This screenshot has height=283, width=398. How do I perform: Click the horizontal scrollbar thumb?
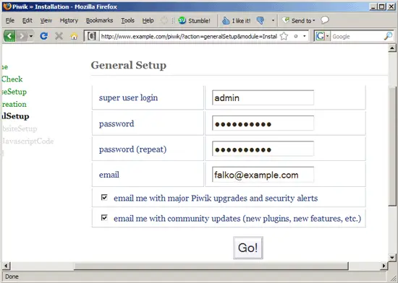tap(211, 266)
